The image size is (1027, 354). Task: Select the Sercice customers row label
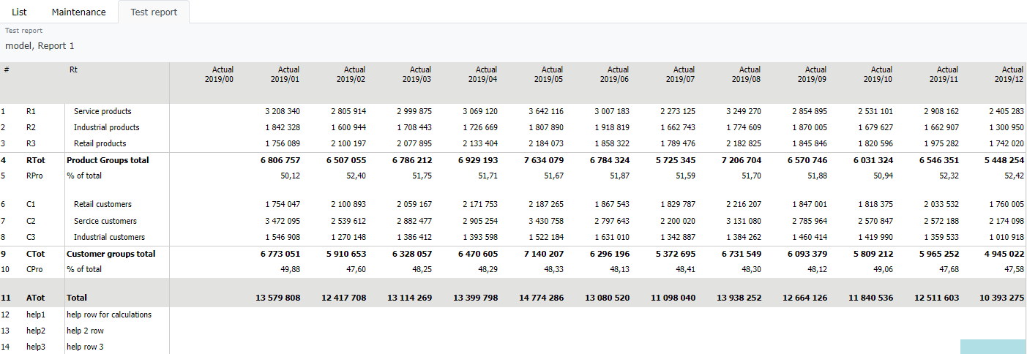pyautogui.click(x=105, y=221)
